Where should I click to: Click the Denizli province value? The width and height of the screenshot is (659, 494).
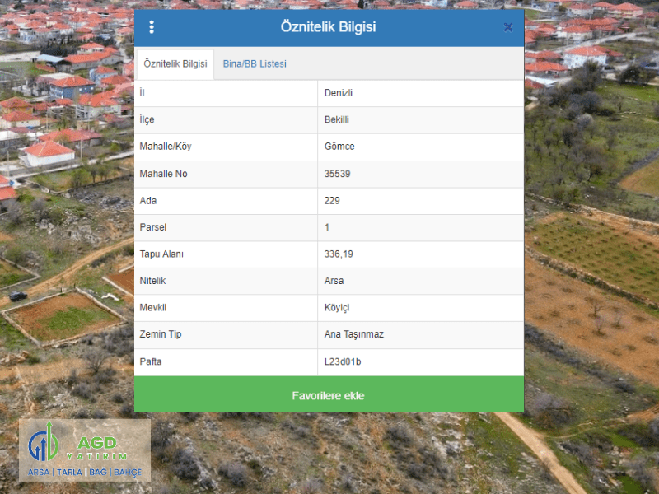(339, 93)
